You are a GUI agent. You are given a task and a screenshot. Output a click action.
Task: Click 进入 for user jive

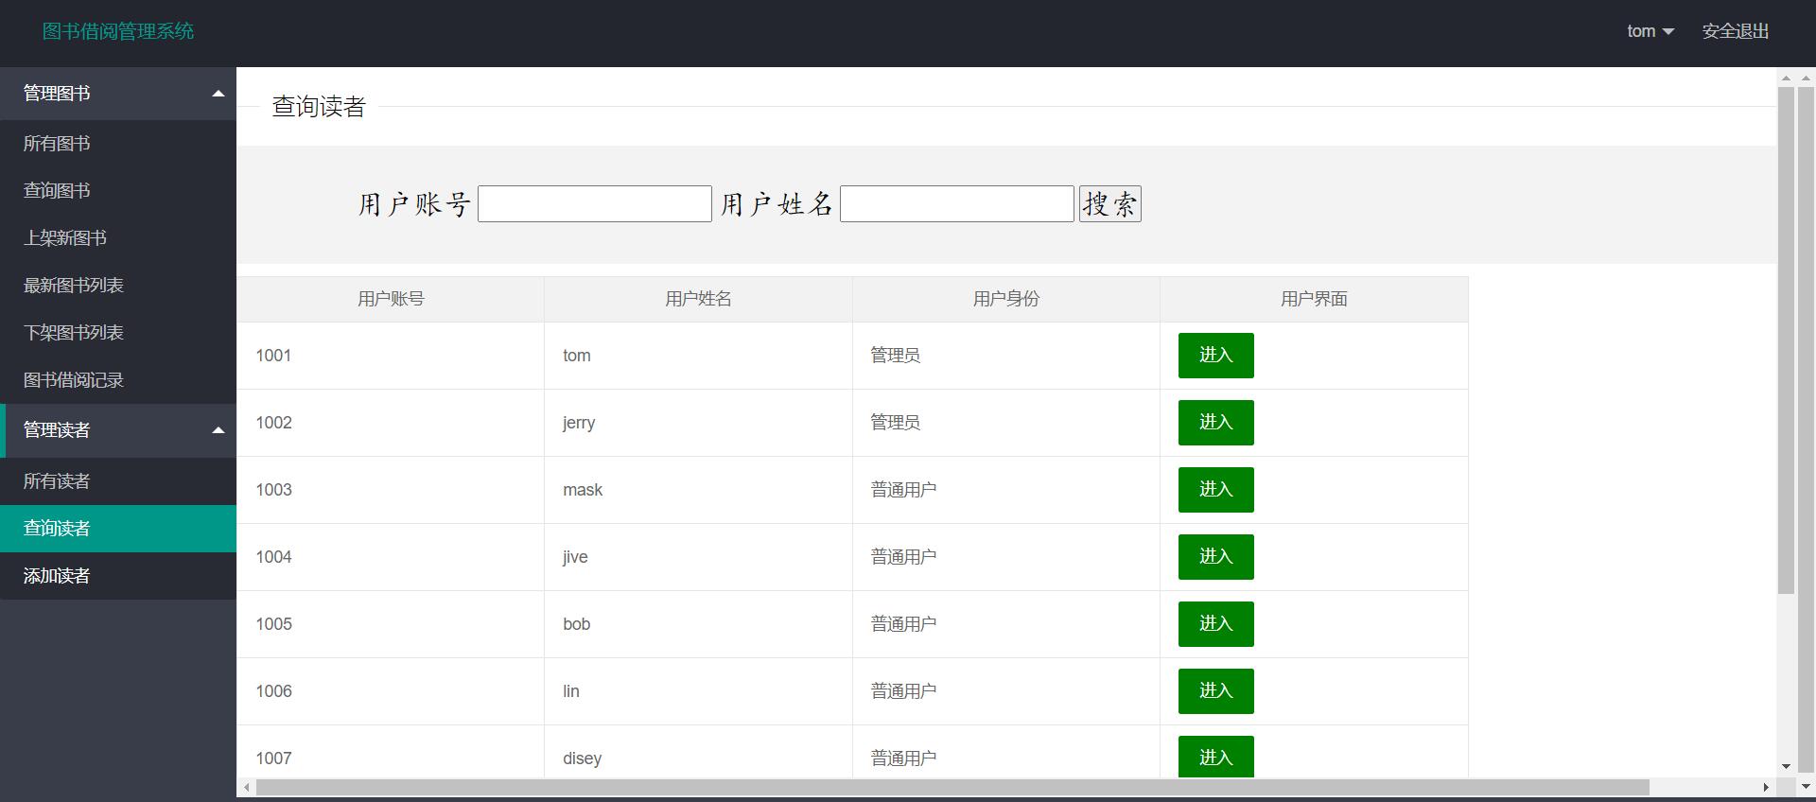point(1216,557)
